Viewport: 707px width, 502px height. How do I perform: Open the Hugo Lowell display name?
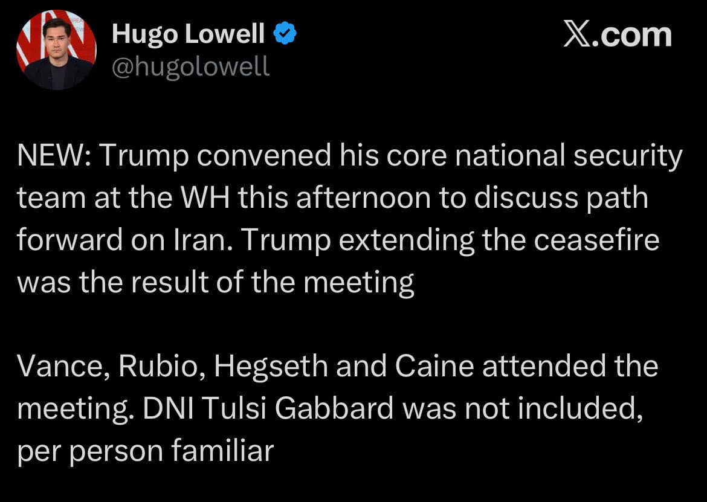click(x=188, y=36)
